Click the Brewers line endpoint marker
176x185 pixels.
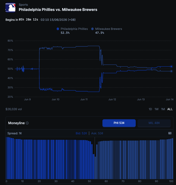pyautogui.click(x=171, y=71)
